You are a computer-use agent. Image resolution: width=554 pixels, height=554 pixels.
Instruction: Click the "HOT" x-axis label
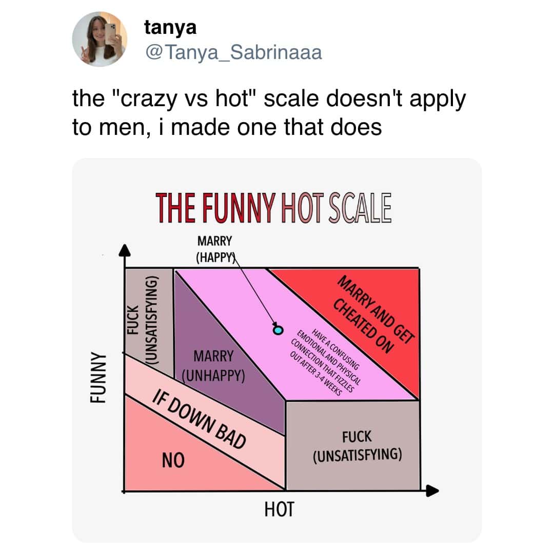point(279,510)
